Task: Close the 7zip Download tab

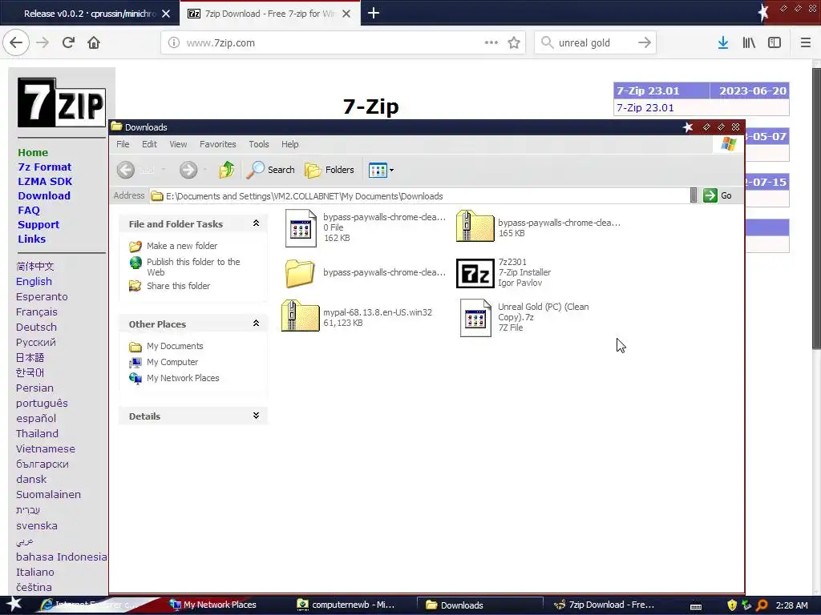Action: (x=346, y=14)
